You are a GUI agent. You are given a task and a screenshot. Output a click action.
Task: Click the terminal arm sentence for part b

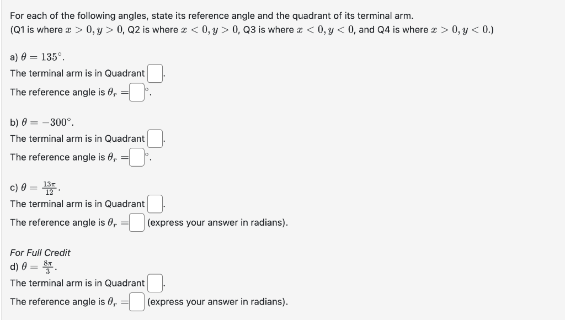[76, 138]
